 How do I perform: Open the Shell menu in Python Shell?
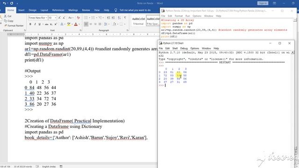point(175,49)
